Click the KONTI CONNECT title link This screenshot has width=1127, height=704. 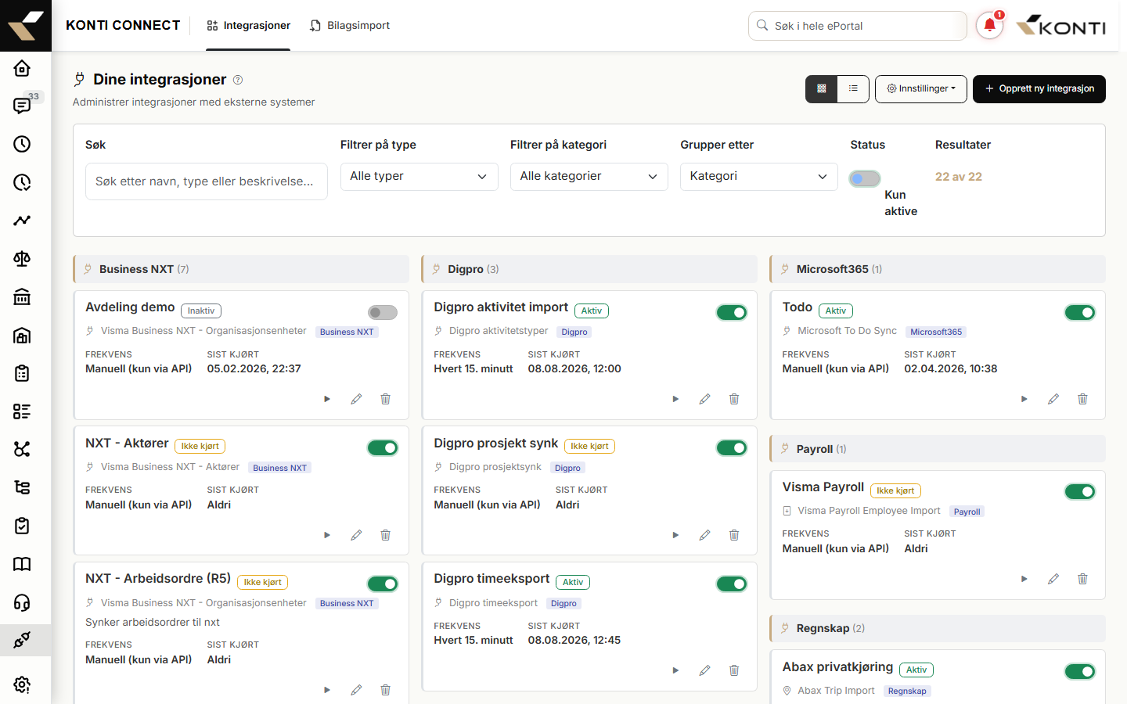(x=123, y=25)
